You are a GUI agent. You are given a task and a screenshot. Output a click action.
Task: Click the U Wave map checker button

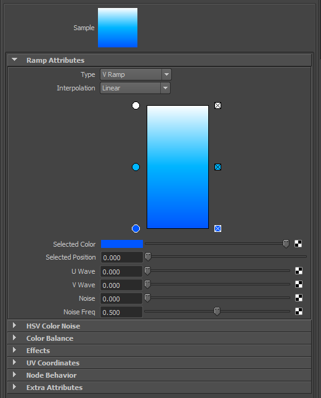click(x=299, y=271)
